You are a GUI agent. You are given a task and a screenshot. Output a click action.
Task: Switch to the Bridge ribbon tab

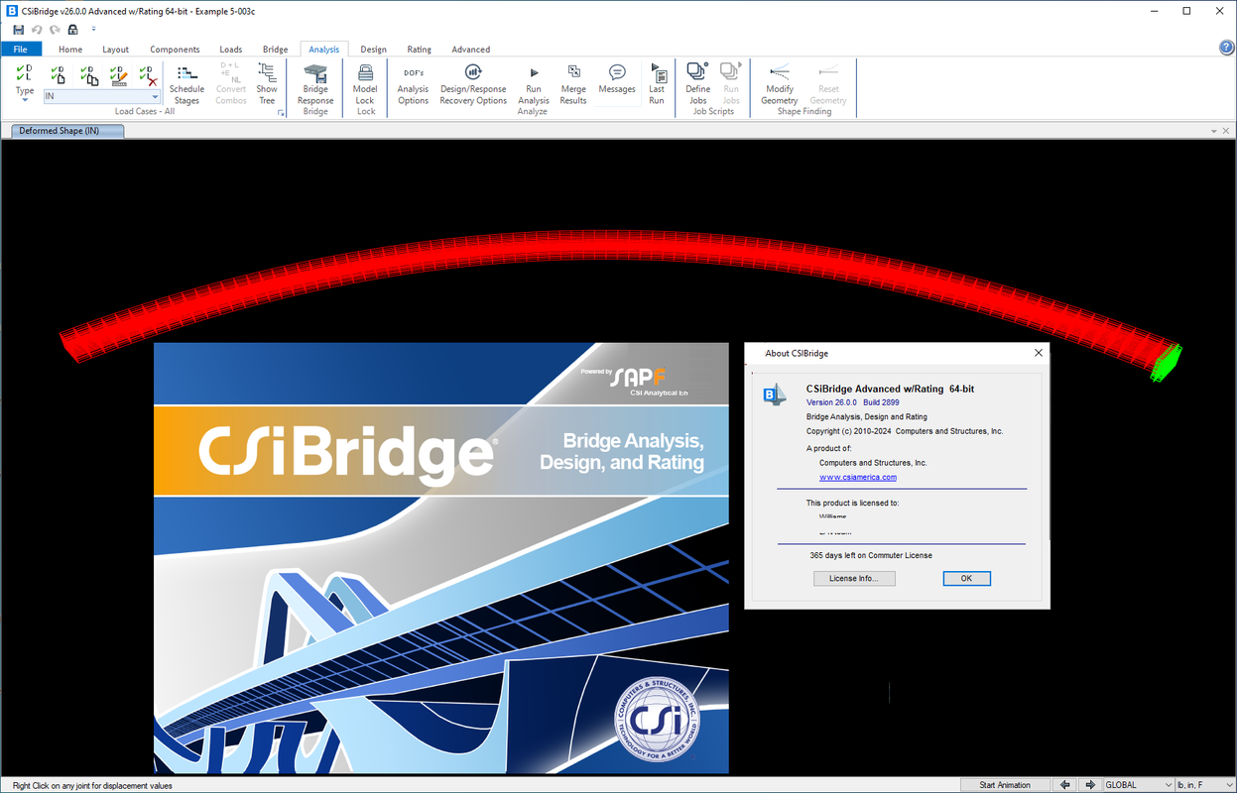[x=275, y=49]
